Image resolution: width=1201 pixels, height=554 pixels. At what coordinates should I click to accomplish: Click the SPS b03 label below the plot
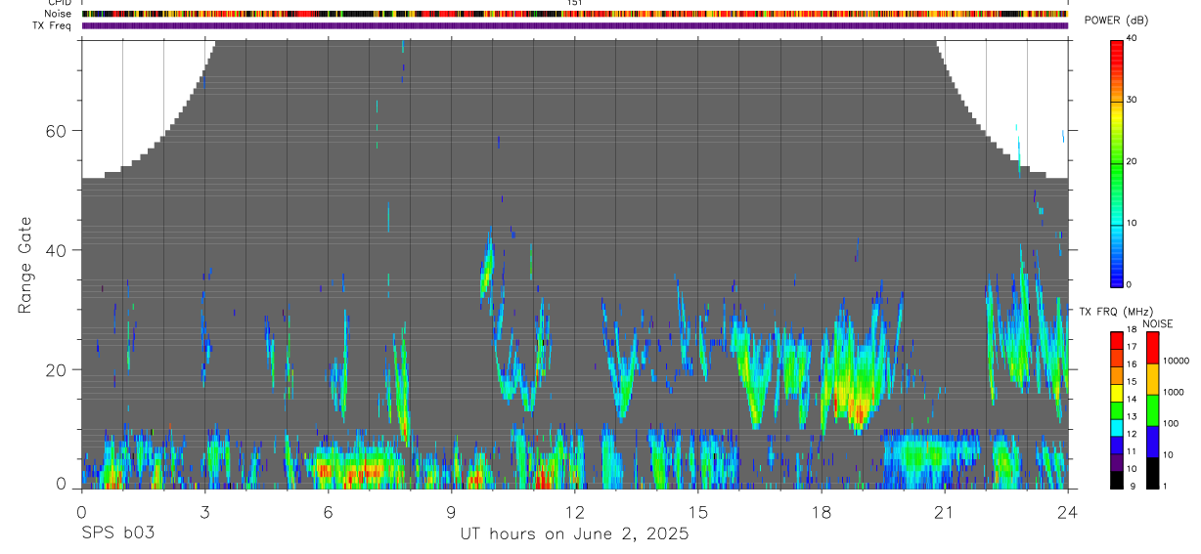click(118, 534)
